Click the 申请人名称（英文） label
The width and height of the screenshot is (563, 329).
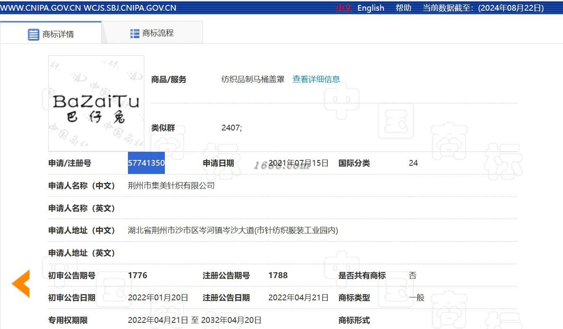[x=82, y=208]
